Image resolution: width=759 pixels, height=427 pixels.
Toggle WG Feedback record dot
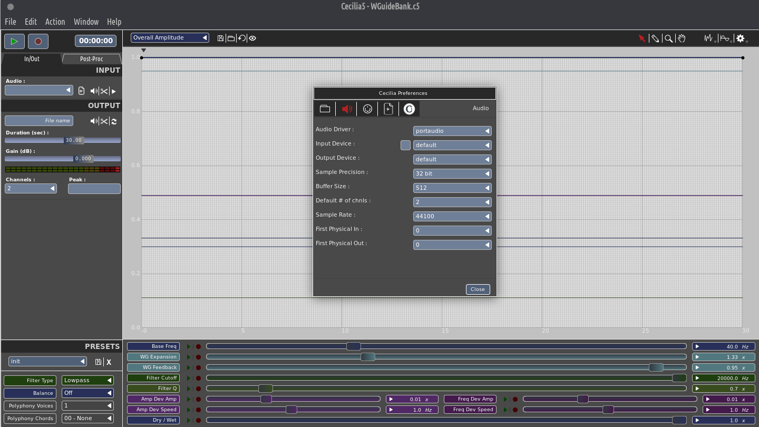click(198, 367)
